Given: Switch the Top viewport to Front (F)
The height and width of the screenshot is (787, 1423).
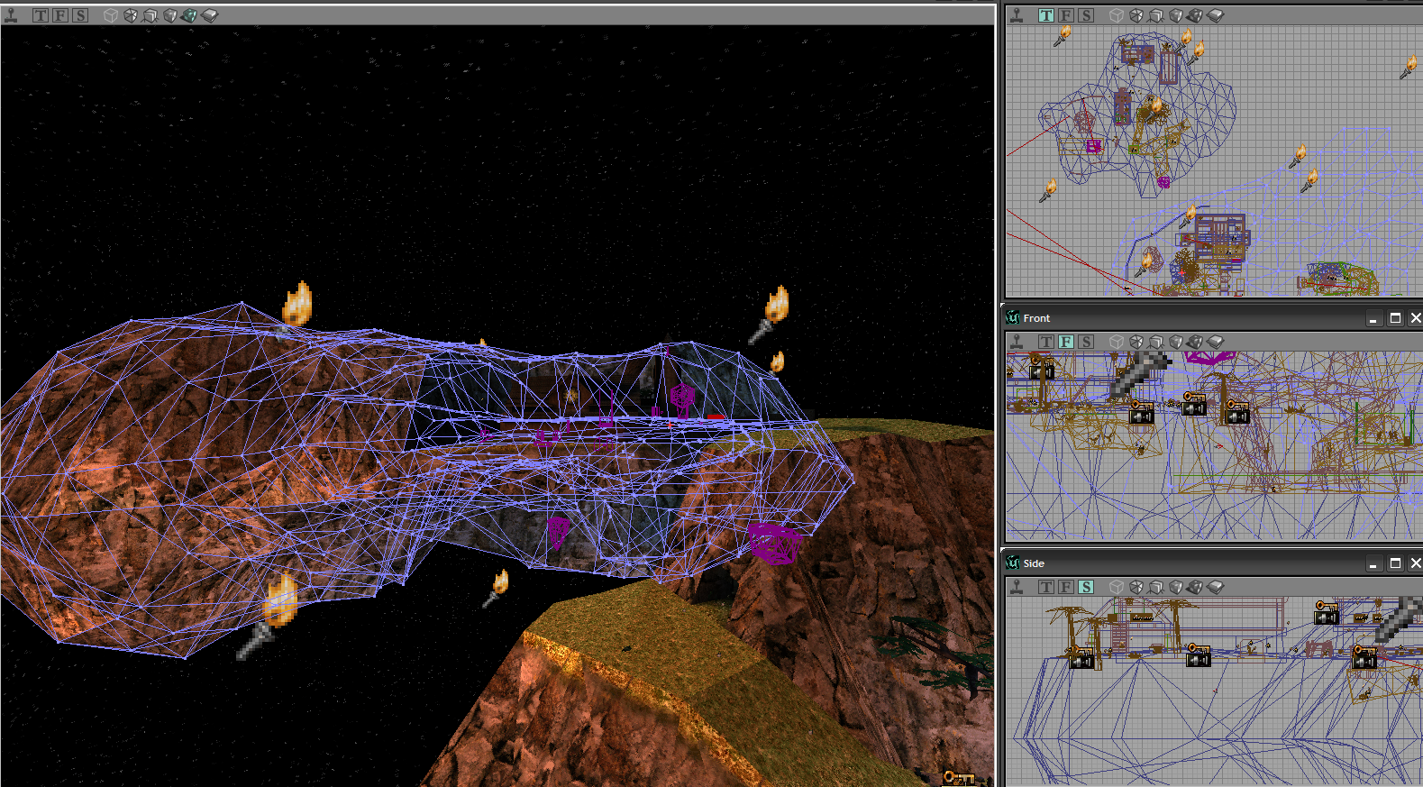Looking at the screenshot, I should pyautogui.click(x=1066, y=15).
